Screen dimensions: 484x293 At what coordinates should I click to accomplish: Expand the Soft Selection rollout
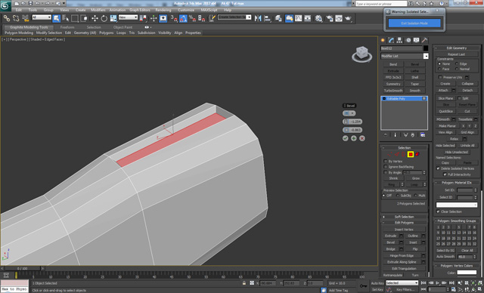click(404, 217)
